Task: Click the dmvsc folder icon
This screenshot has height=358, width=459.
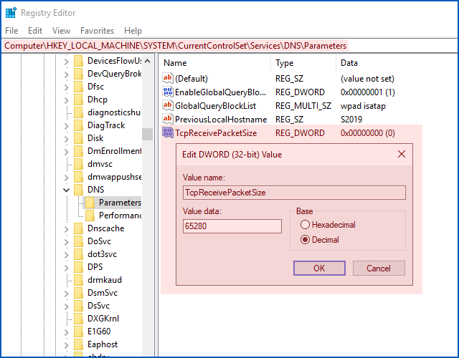Action: coord(78,164)
